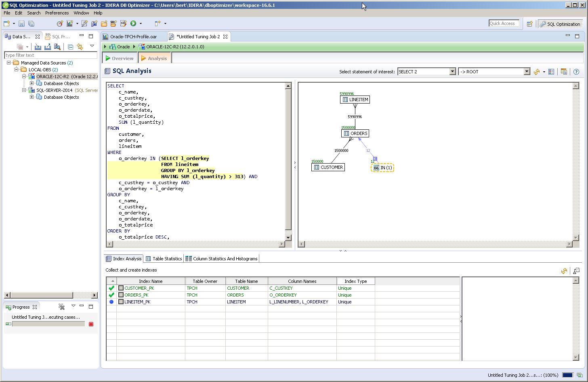The image size is (588, 382).
Task: Tick the CUSTOMER_PK index checkbox
Action: tap(121, 288)
